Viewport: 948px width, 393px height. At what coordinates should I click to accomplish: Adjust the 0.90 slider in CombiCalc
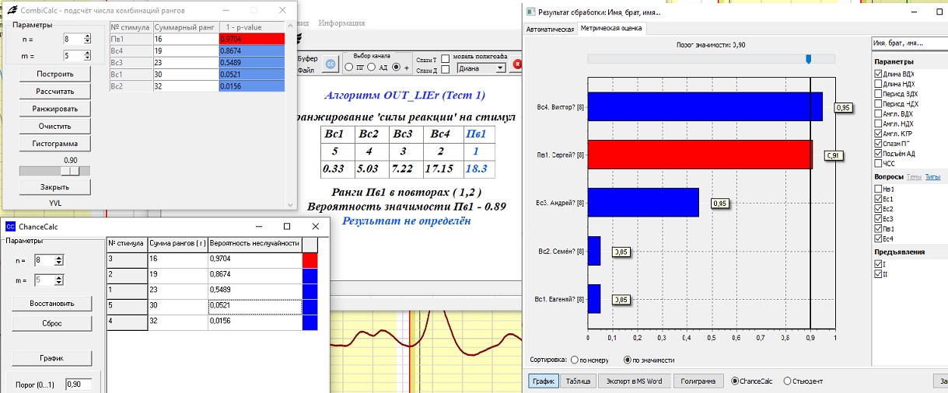70,171
